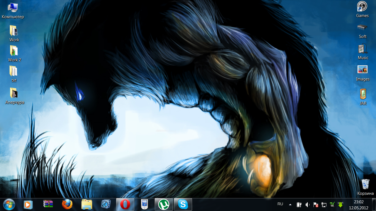Switch to the Opera browser taskbar button
The image size is (376, 211).
click(x=125, y=204)
